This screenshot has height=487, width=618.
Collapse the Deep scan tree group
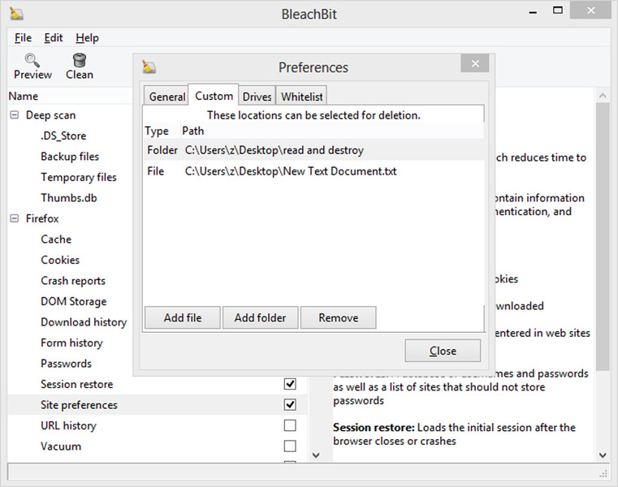coord(14,115)
